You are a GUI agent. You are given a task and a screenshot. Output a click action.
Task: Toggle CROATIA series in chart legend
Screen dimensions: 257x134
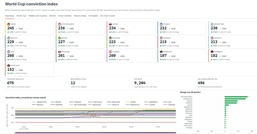(113, 105)
